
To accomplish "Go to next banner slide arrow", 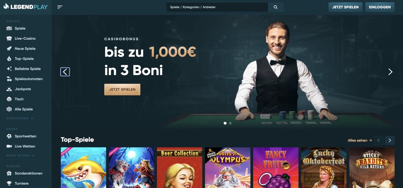I will point(390,72).
